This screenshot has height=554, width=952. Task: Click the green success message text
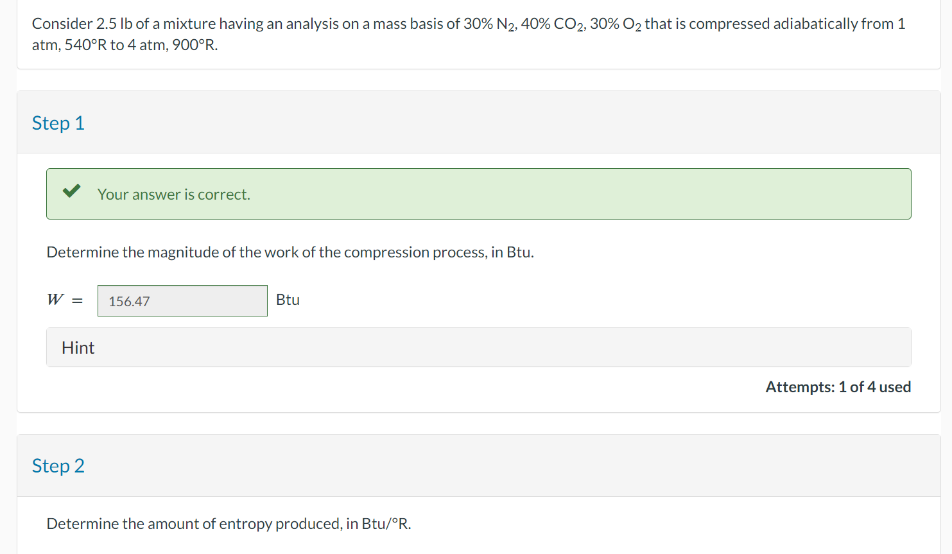pyautogui.click(x=173, y=194)
